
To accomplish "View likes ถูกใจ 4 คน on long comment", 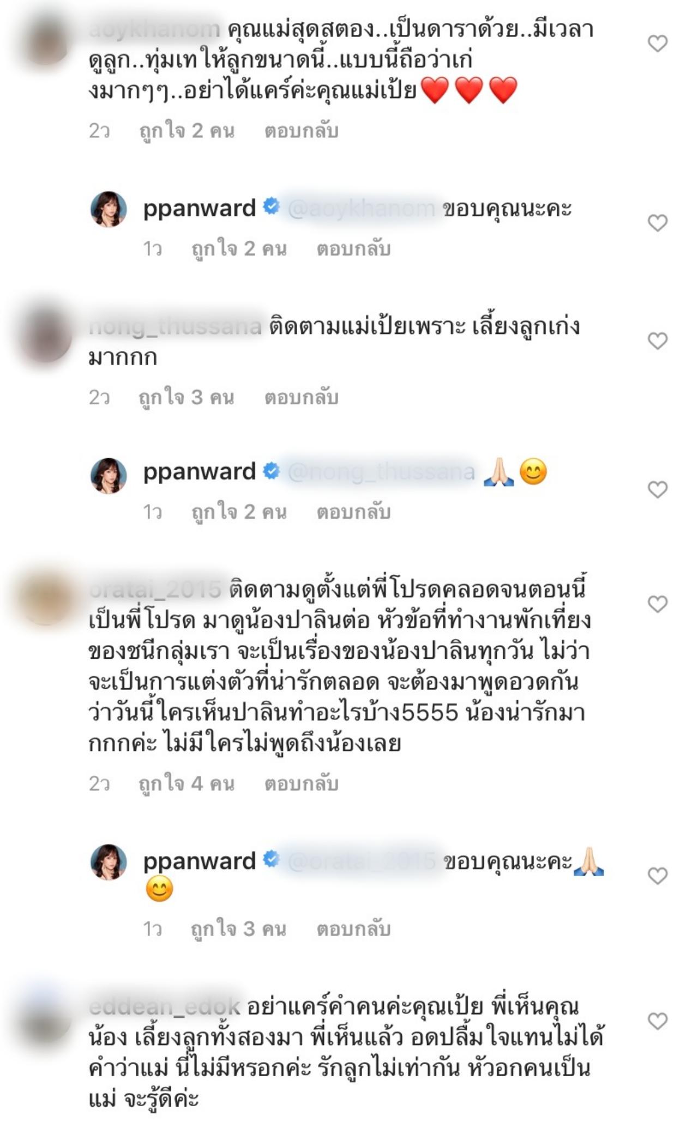I will click(186, 784).
